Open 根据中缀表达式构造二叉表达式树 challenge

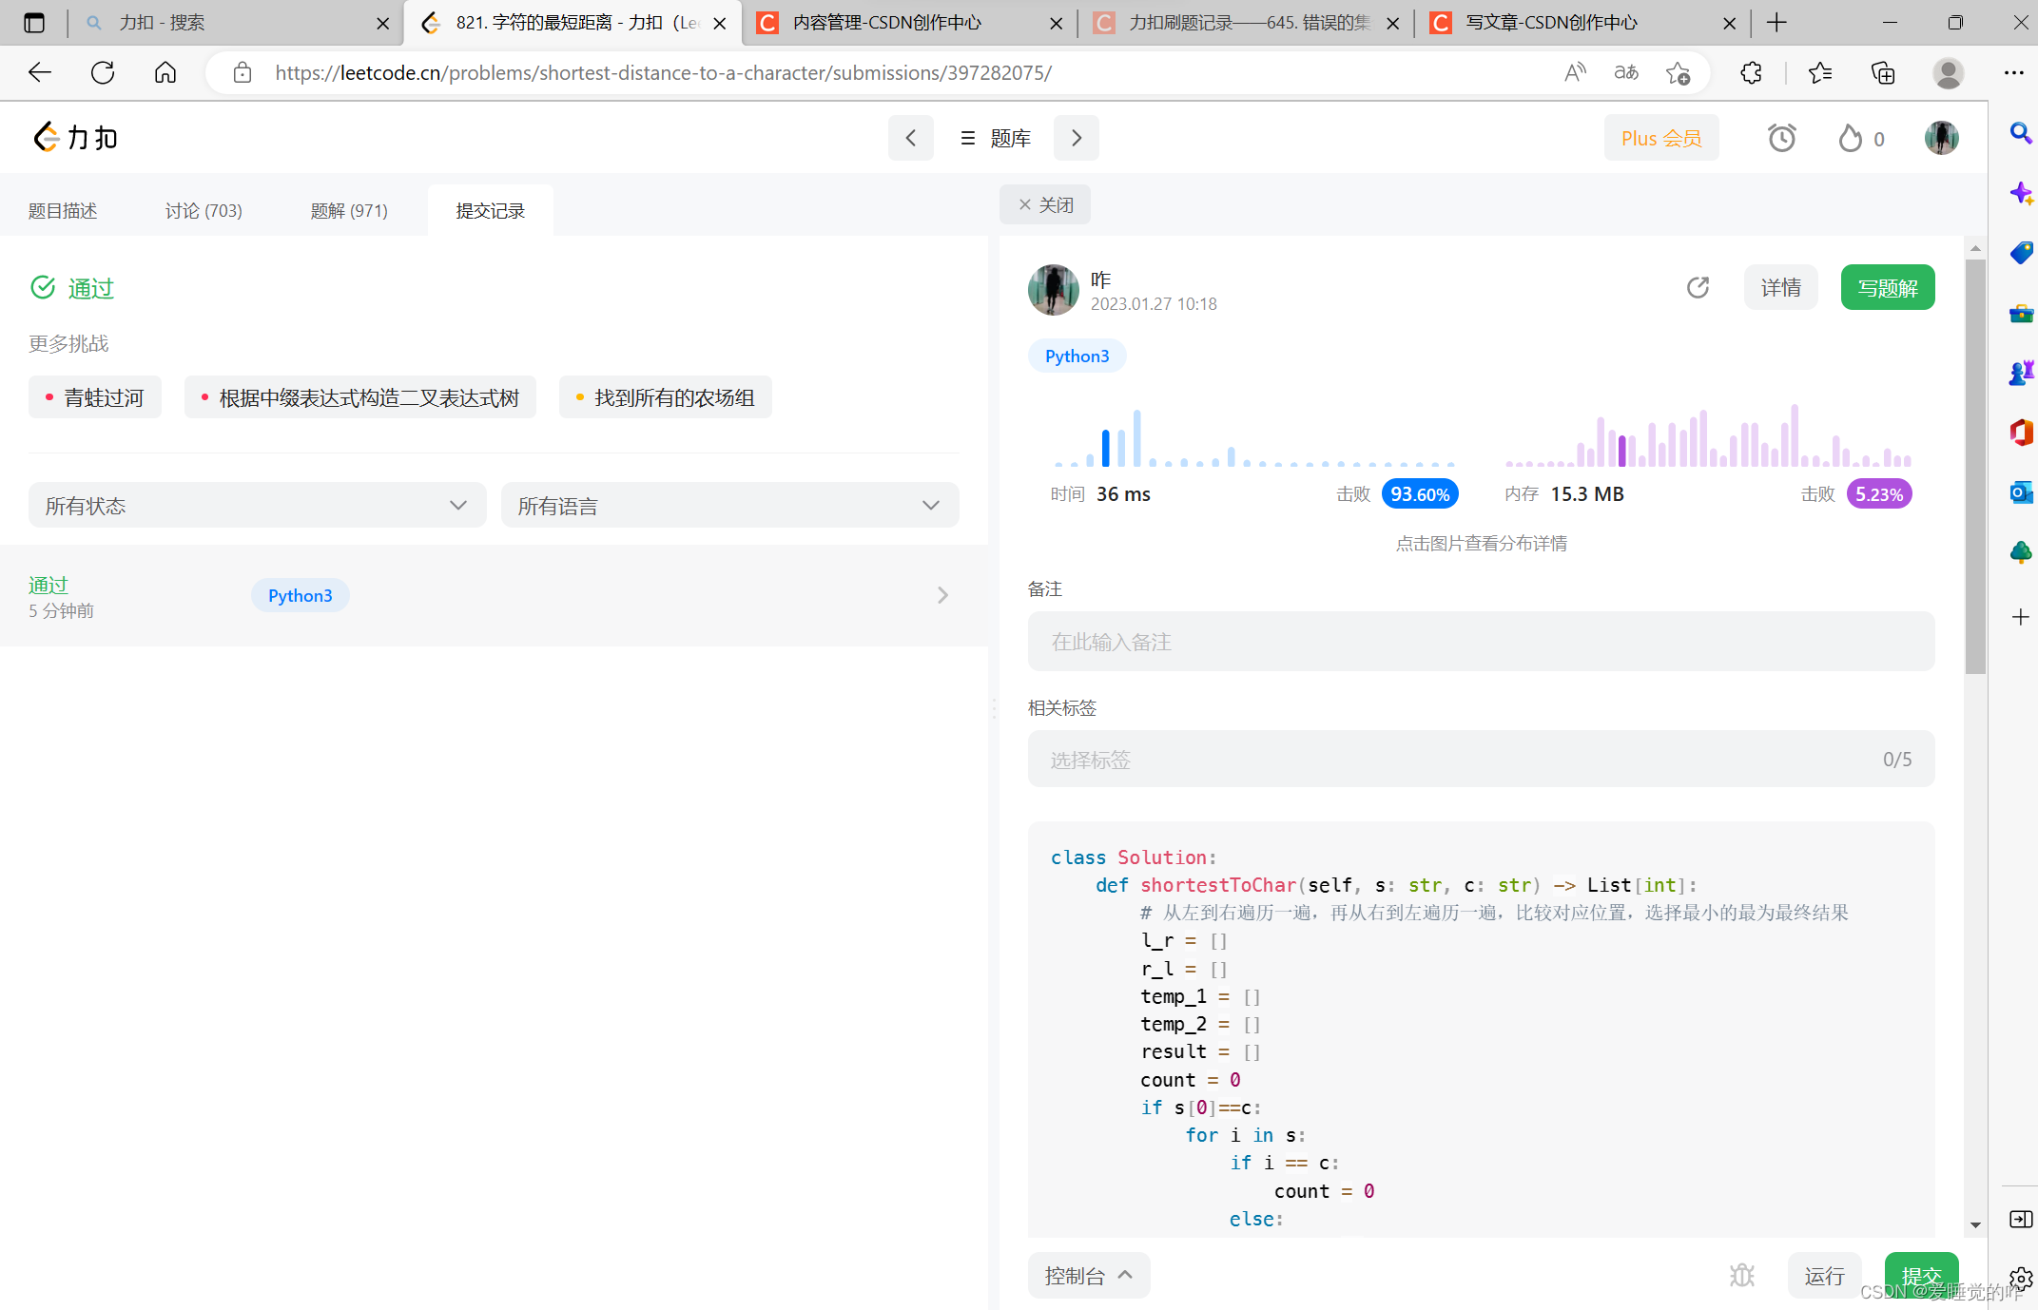[360, 397]
